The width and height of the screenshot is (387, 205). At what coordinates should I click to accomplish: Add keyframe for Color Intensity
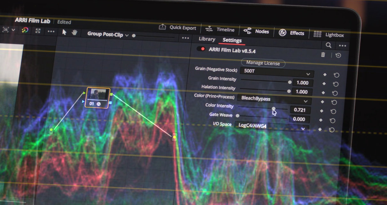click(321, 111)
